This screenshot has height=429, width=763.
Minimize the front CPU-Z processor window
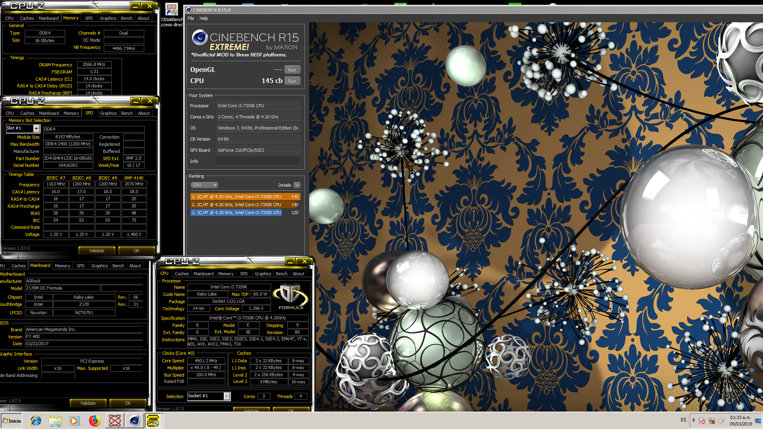click(290, 261)
